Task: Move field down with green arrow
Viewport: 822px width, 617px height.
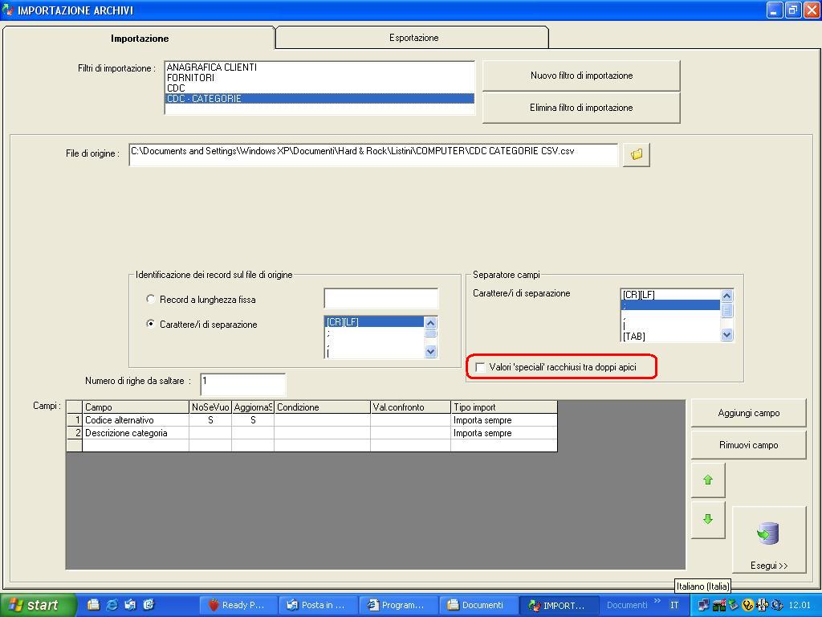Action: click(x=708, y=520)
